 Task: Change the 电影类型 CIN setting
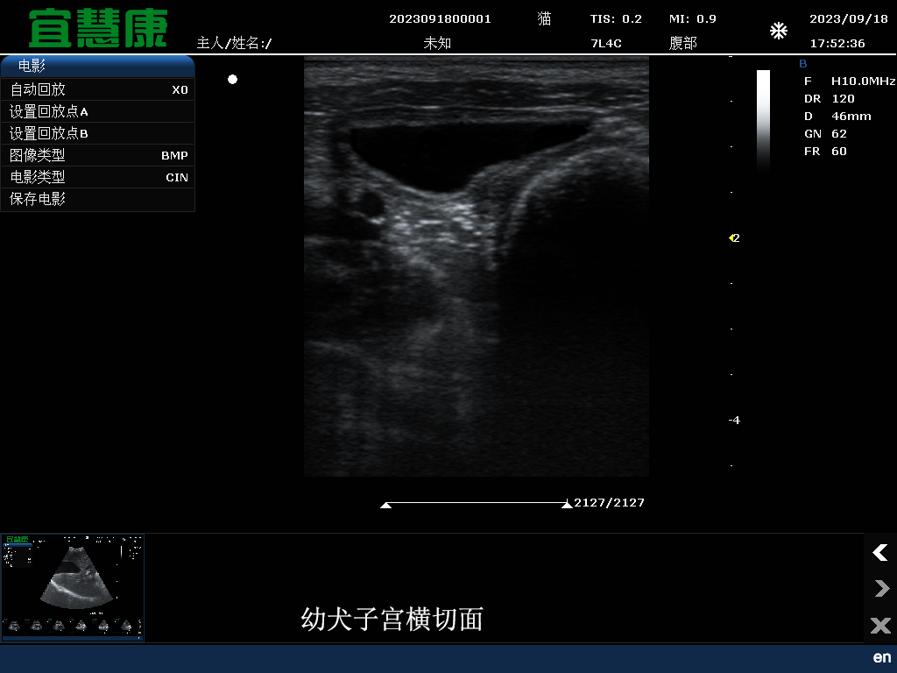97,177
